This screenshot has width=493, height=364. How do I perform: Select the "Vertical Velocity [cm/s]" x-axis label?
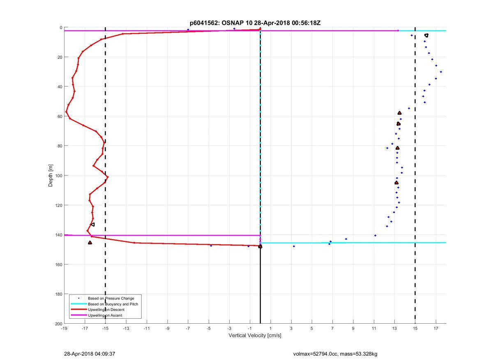tap(255, 336)
